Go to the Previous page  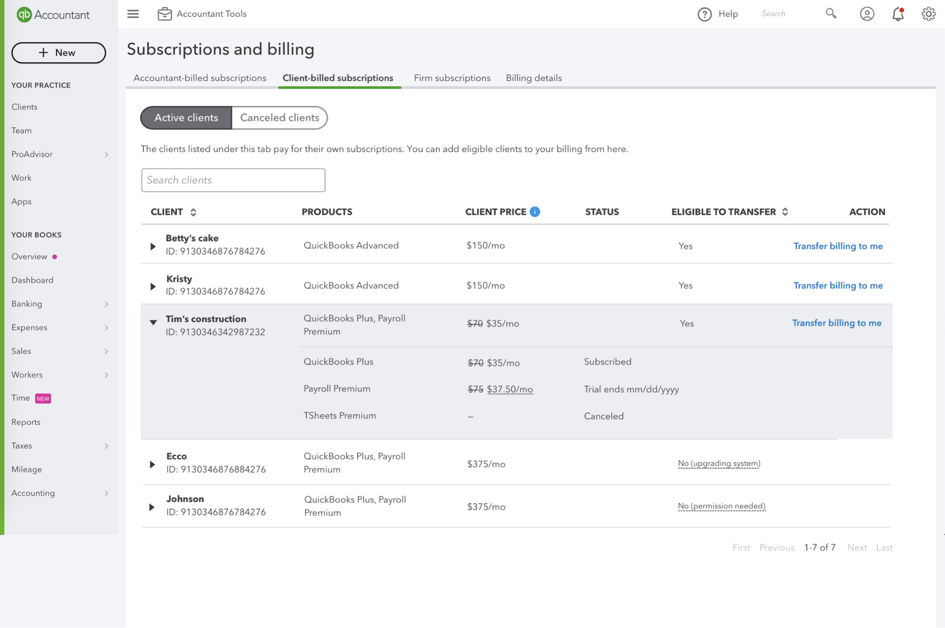coord(777,548)
